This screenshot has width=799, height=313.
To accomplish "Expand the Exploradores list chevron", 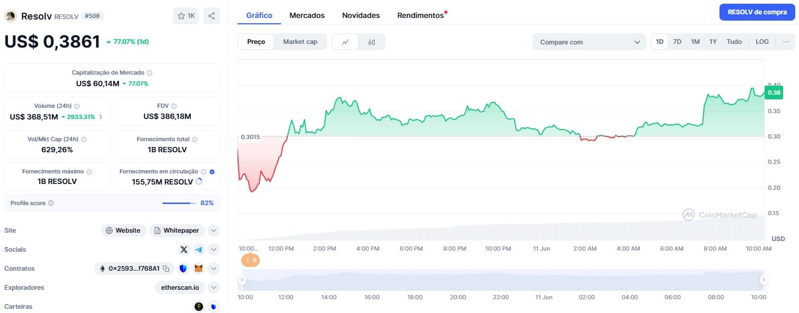I will click(x=214, y=288).
